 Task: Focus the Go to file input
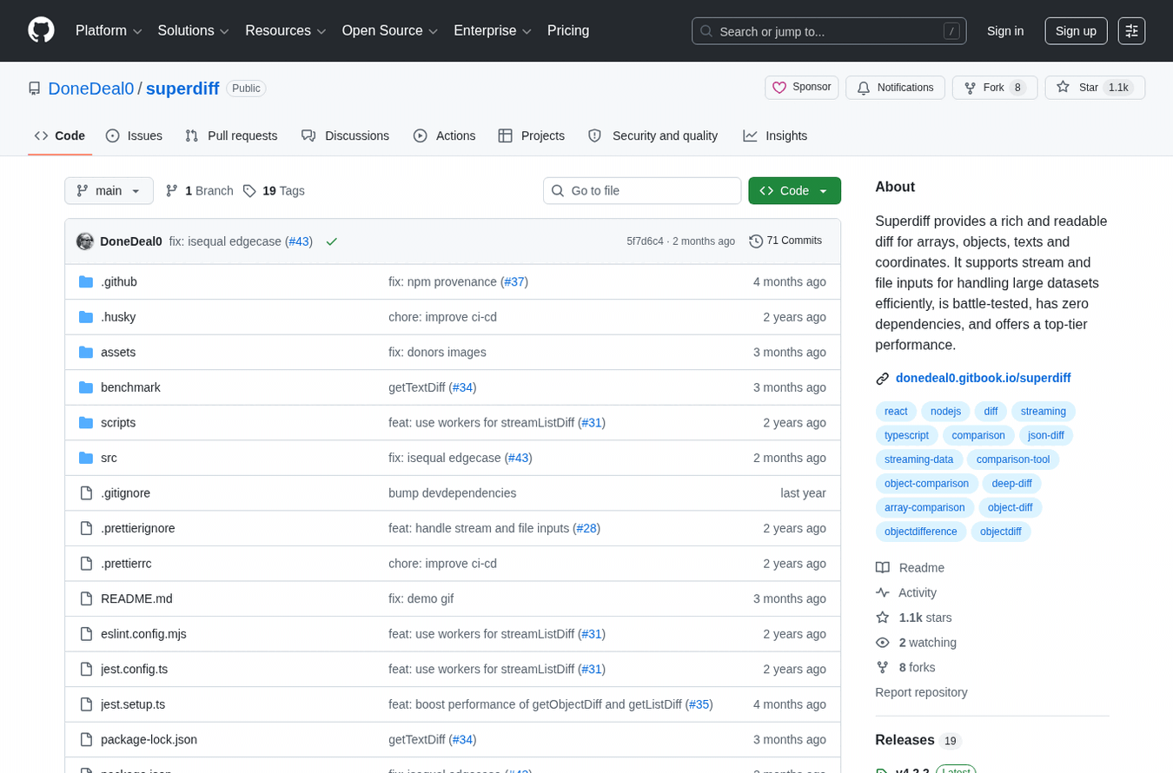pyautogui.click(x=642, y=191)
